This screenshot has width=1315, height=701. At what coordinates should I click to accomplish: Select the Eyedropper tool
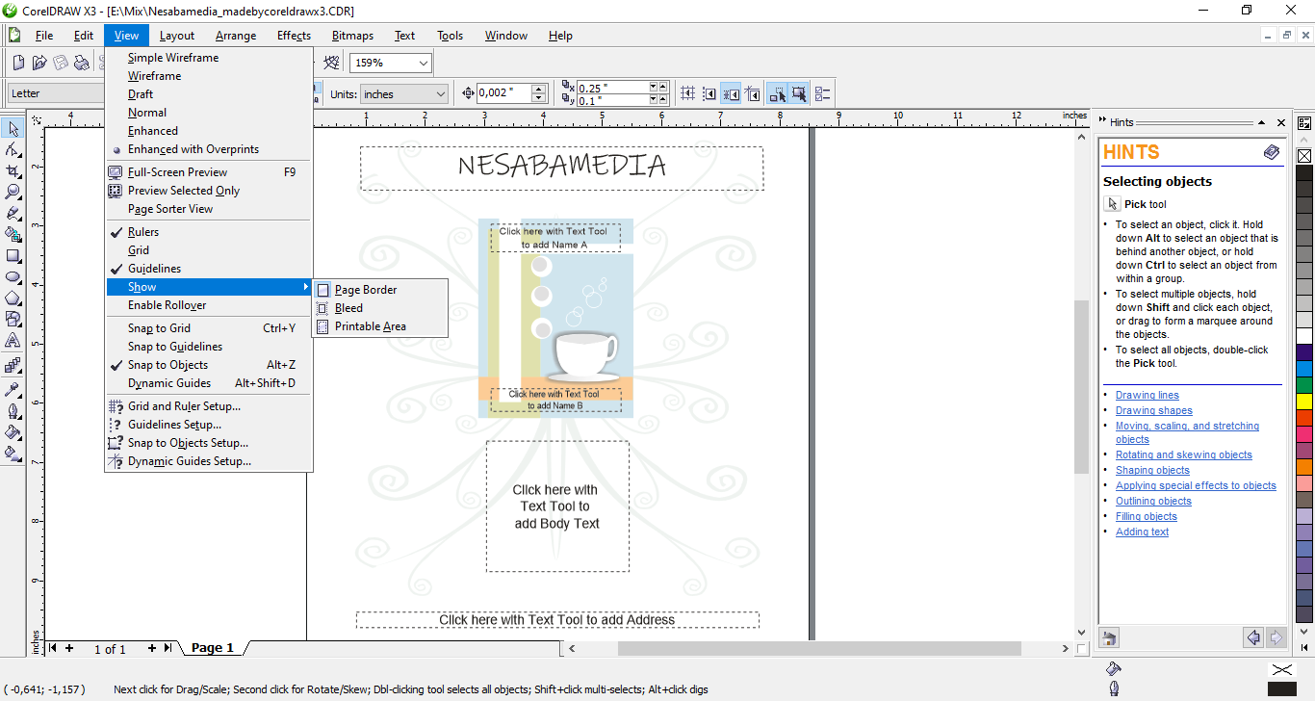click(13, 389)
